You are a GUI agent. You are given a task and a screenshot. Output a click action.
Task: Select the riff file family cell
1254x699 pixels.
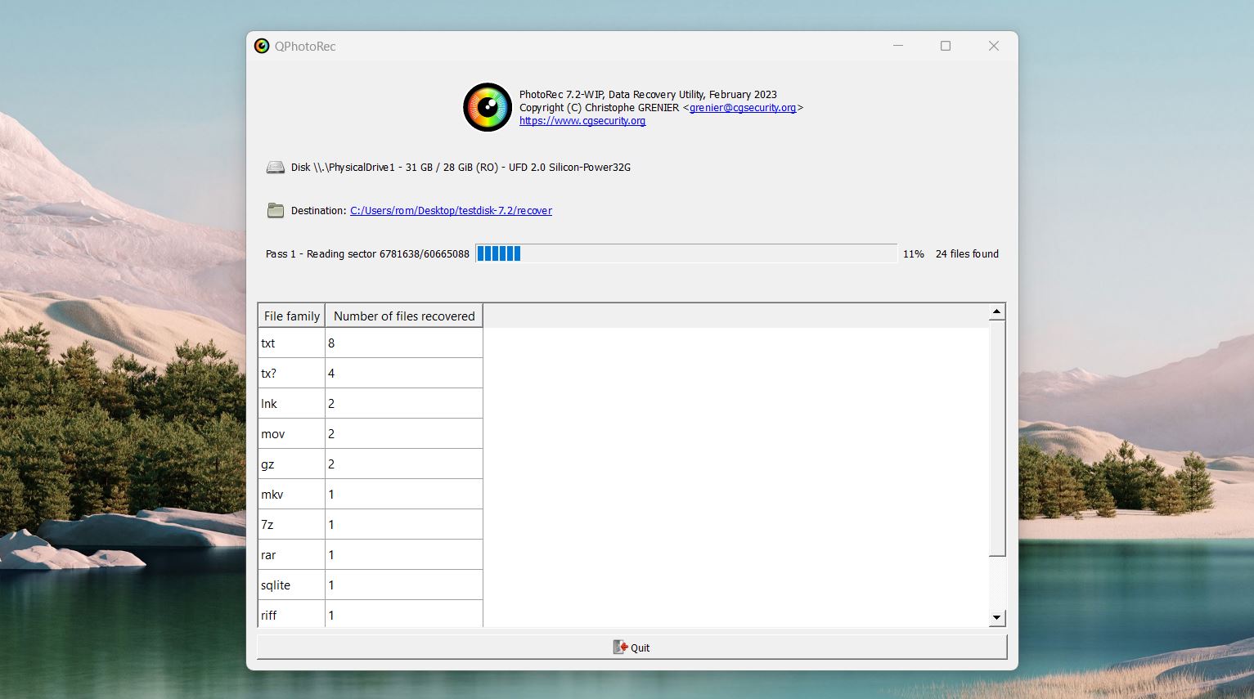point(292,614)
